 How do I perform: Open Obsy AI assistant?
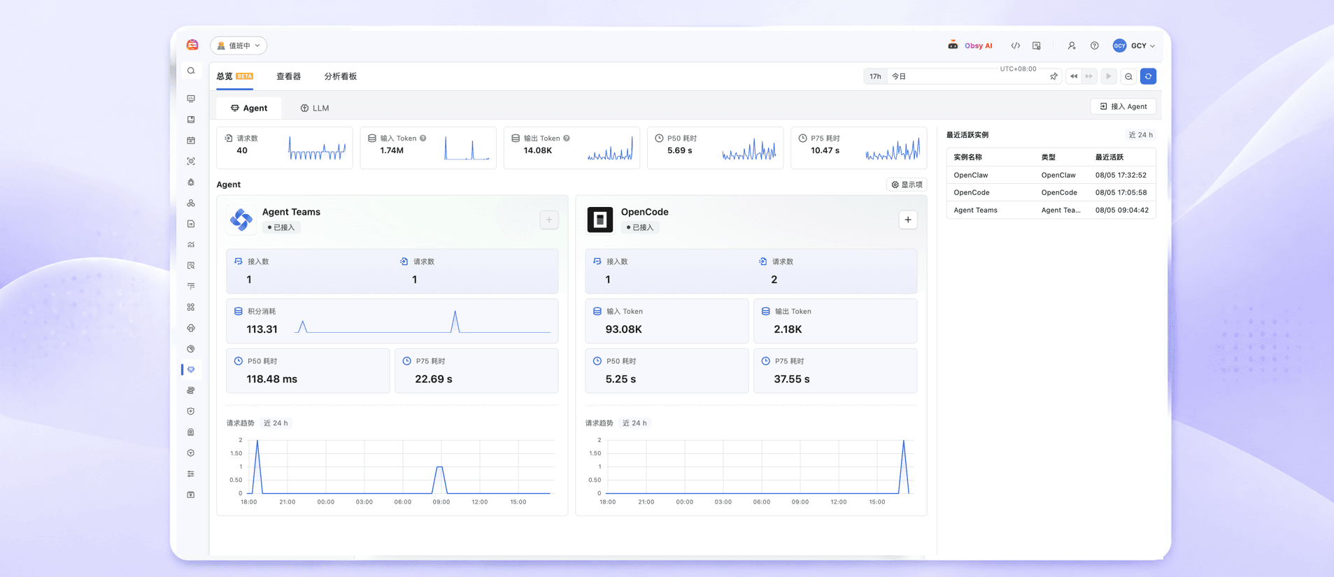[970, 45]
